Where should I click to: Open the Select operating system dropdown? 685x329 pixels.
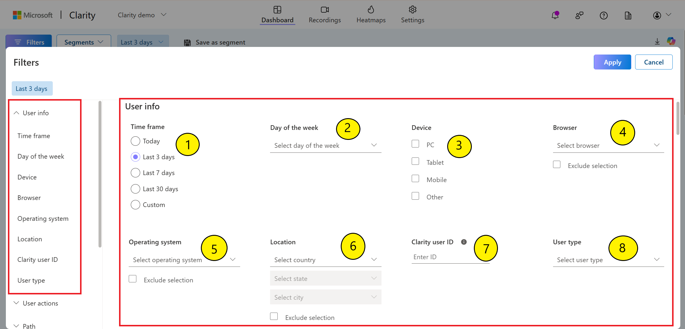click(184, 260)
